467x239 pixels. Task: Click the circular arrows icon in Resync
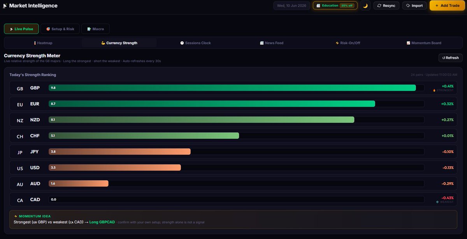pos(379,6)
